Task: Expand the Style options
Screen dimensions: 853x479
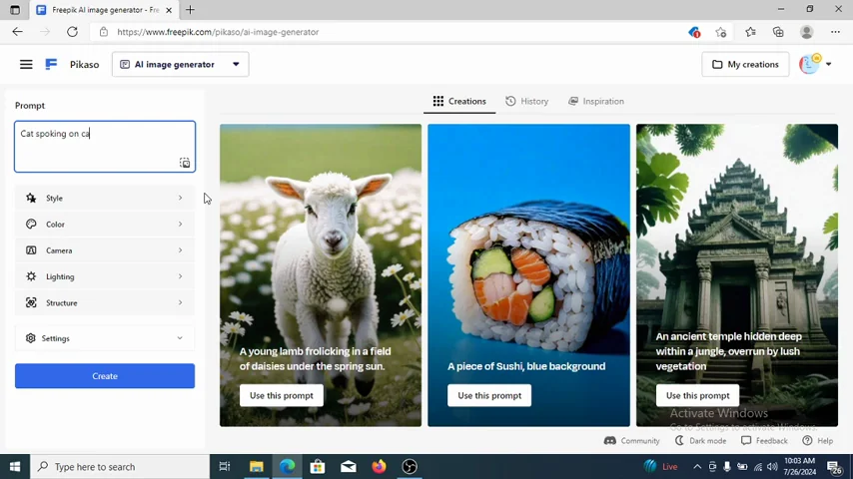Action: coord(105,198)
